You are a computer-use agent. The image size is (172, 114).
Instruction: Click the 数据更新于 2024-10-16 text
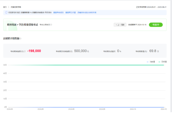(x=137, y=25)
